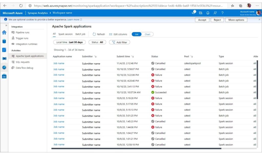
Task: Open the Manage hub toolbox icon
Action: (x=4, y=76)
